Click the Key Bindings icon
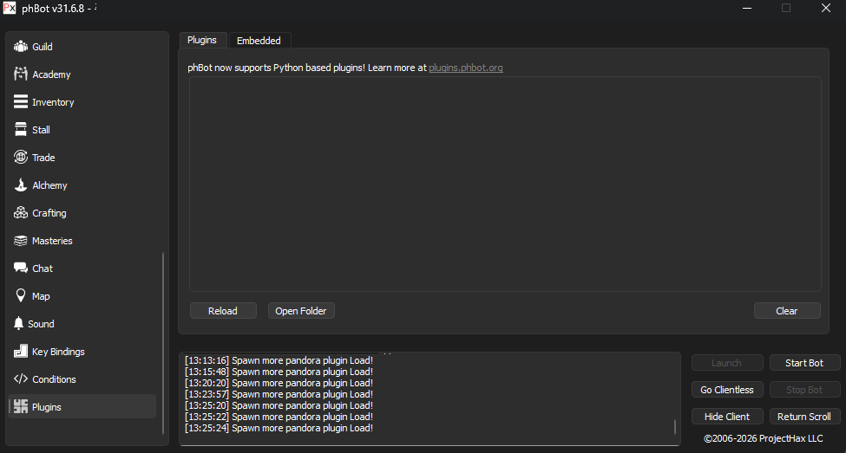Image resolution: width=846 pixels, height=453 pixels. click(x=21, y=352)
